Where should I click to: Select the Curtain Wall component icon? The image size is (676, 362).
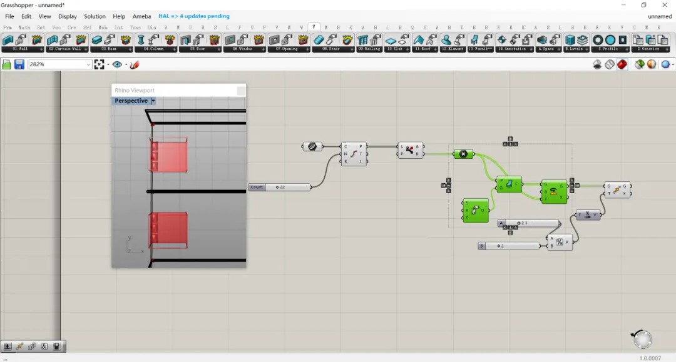coord(52,41)
